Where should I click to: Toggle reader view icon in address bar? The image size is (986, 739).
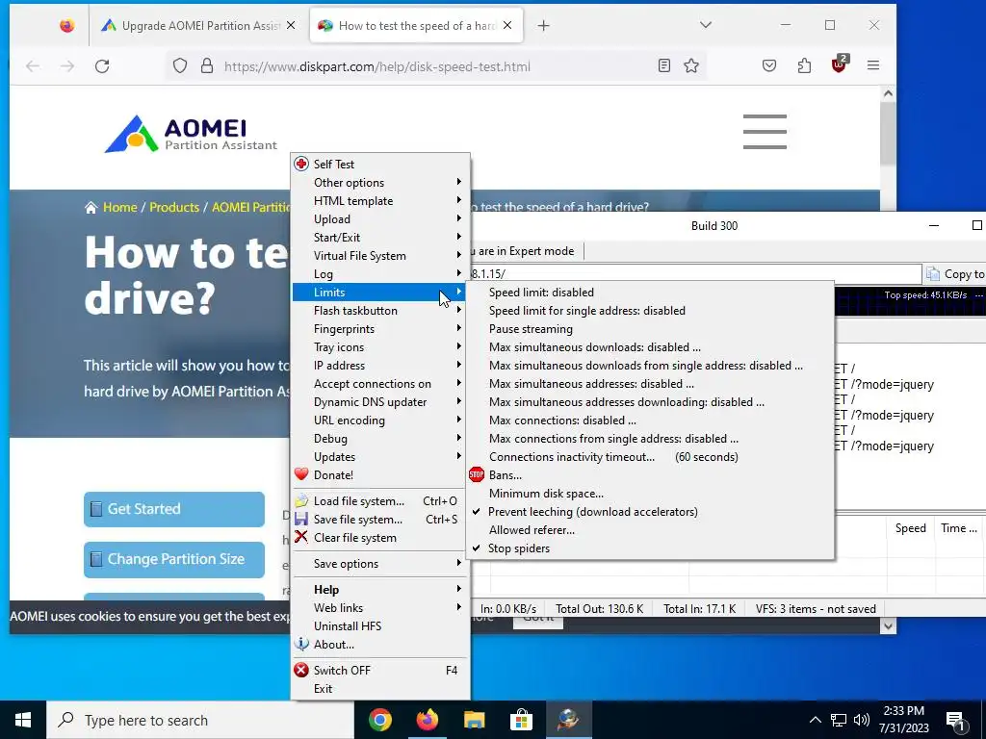tap(664, 65)
